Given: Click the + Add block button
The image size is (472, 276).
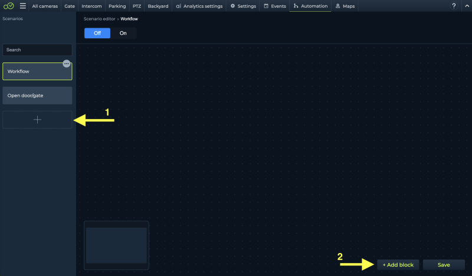Looking at the screenshot, I should click(398, 265).
